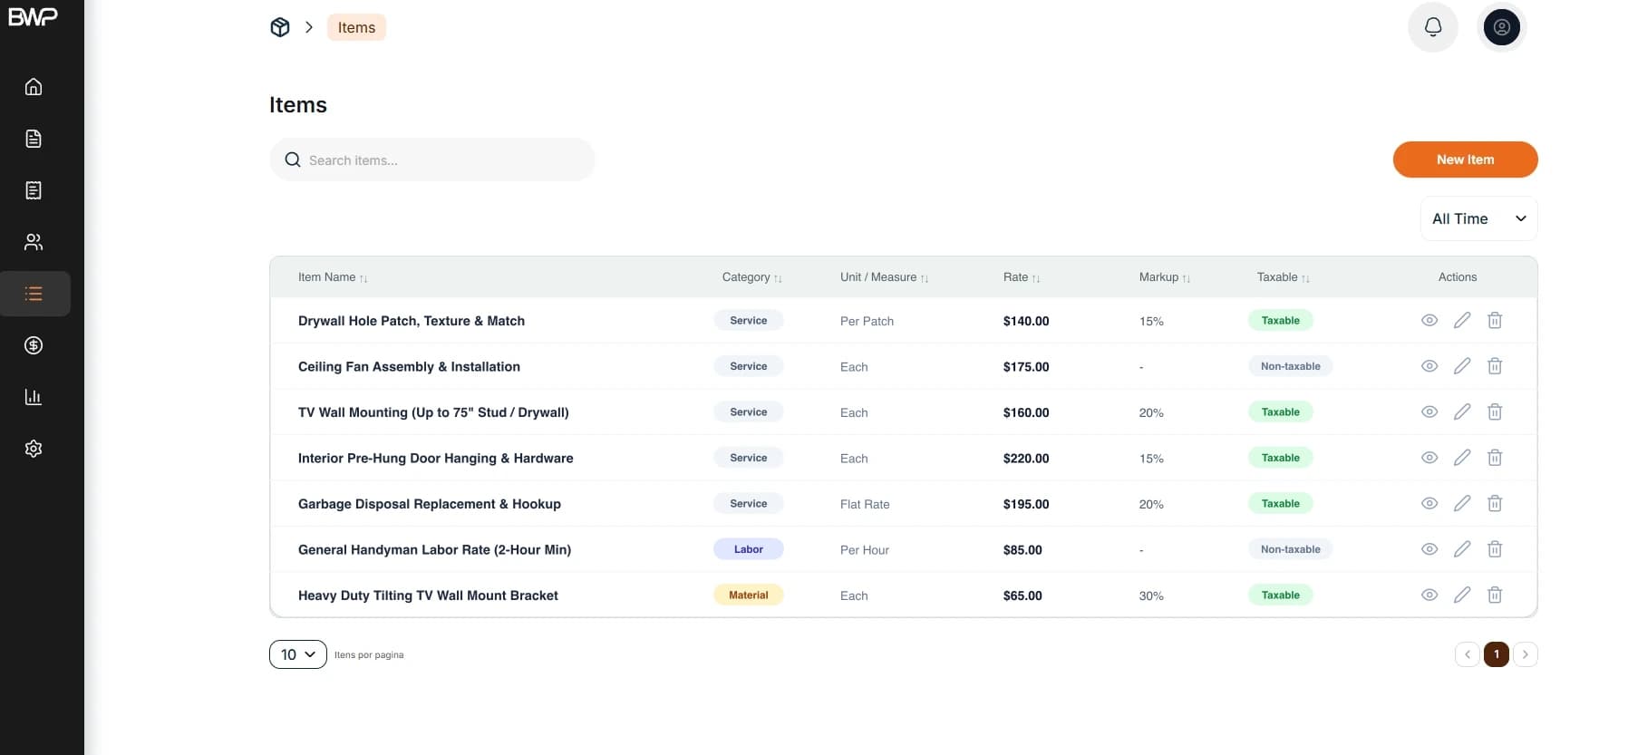1628x755 pixels.
Task: Select the highlighted list icon sidebar item
Action: pos(34,294)
